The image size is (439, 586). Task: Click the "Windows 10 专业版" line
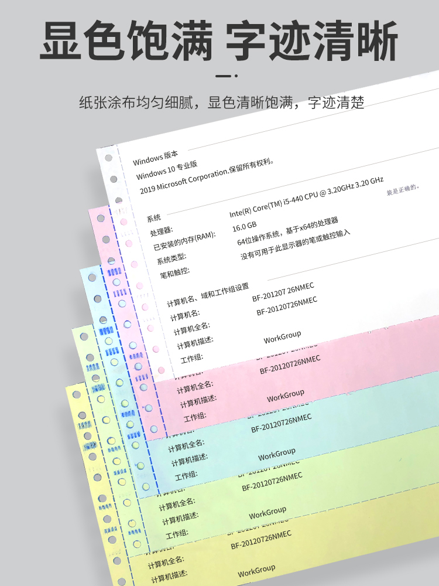pyautogui.click(x=166, y=171)
